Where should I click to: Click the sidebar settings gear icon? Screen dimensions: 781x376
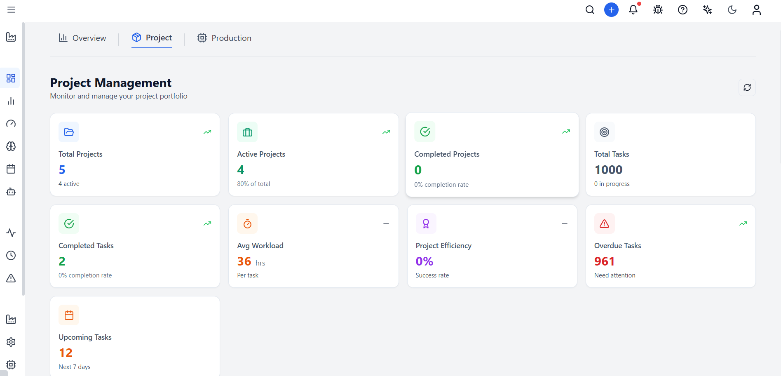click(11, 342)
